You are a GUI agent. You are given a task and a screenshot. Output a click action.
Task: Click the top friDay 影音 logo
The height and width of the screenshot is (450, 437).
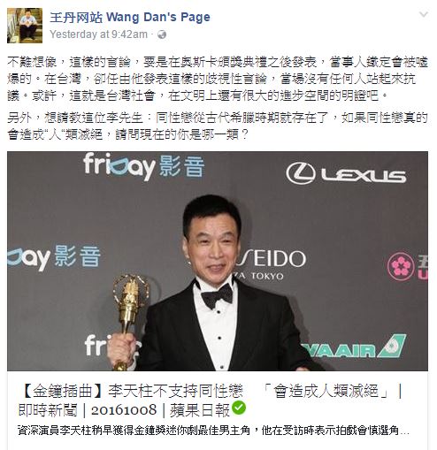coord(144,166)
